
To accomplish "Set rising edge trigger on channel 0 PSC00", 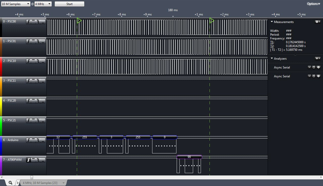I will pos(29,22).
